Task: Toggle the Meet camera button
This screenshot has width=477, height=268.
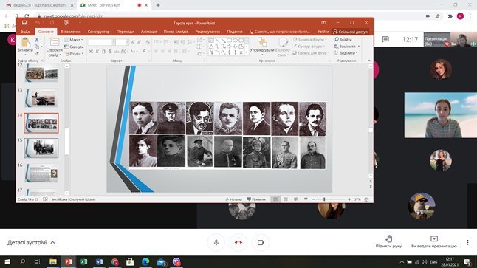Action: (x=261, y=242)
